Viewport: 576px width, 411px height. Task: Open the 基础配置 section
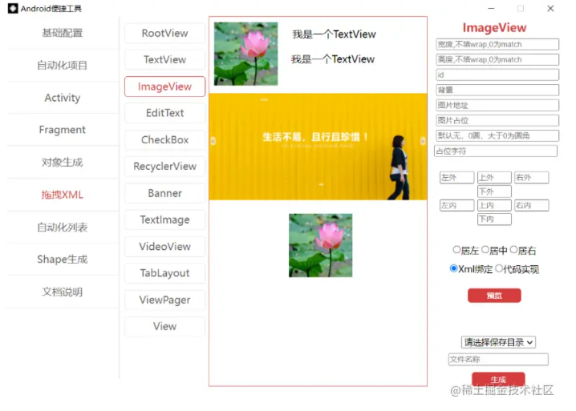click(x=62, y=33)
